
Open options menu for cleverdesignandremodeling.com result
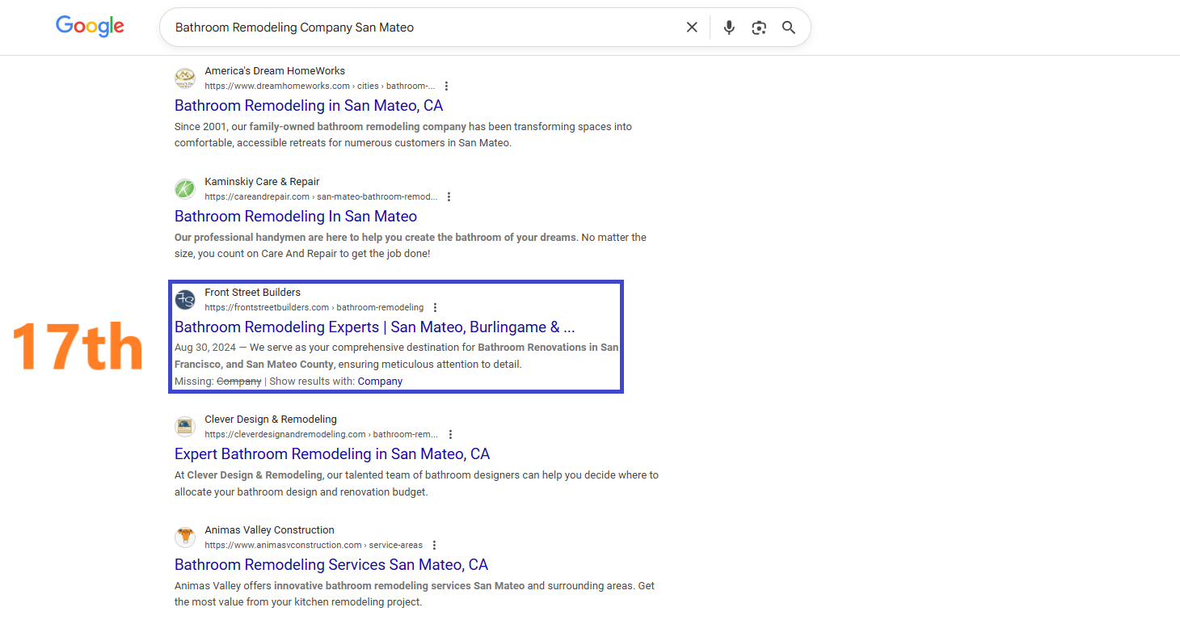(450, 434)
